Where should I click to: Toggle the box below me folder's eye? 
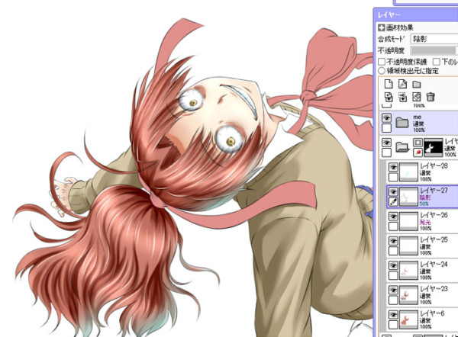point(387,128)
